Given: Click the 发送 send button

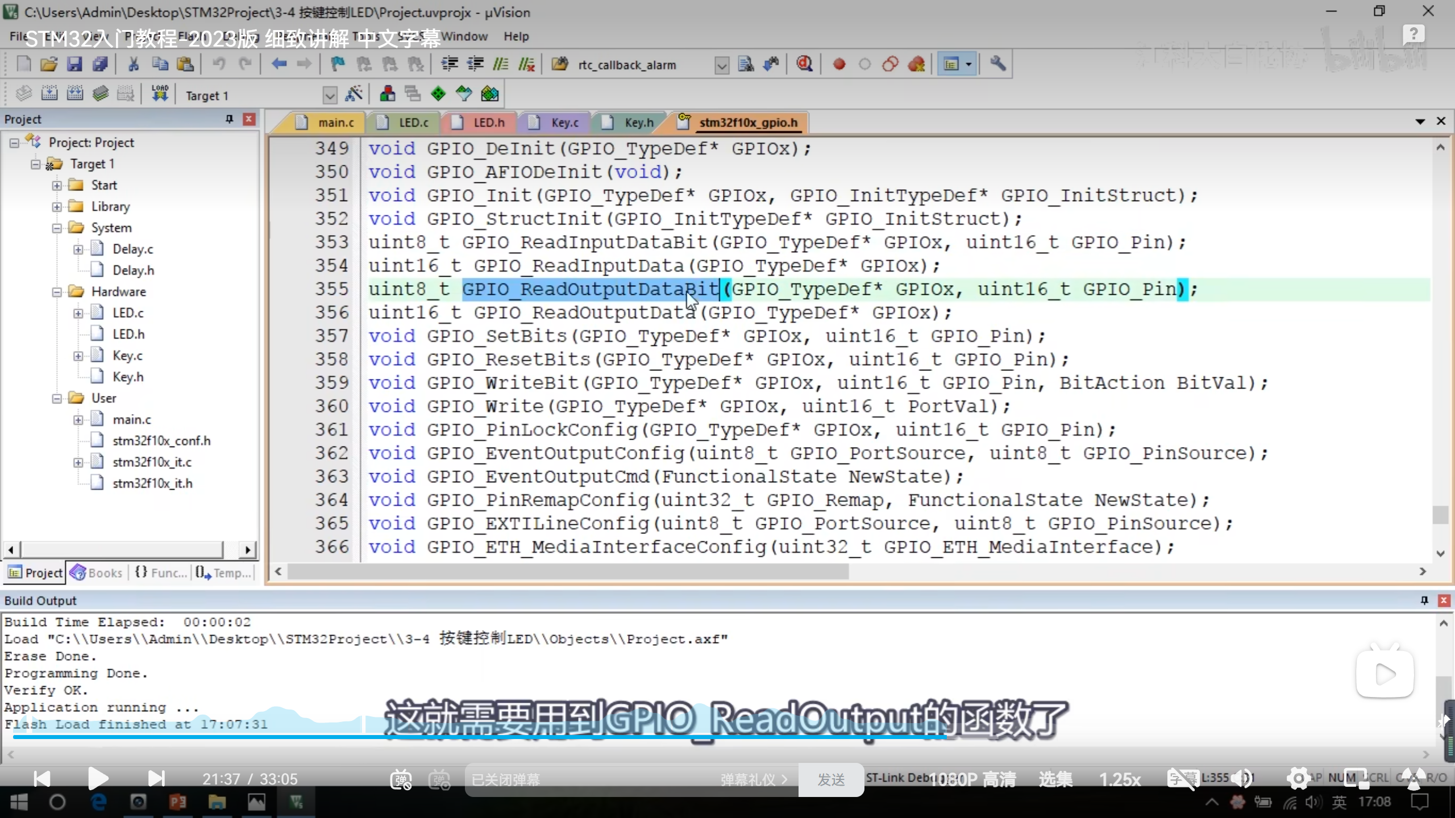Looking at the screenshot, I should click(x=831, y=779).
